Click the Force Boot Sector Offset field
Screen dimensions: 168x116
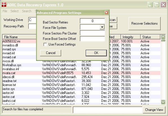pyautogui.click(x=92, y=39)
